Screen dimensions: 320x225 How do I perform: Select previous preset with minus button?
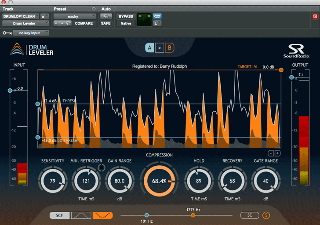pos(56,23)
